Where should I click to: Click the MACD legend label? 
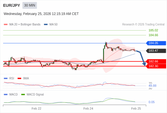click(x=13, y=95)
